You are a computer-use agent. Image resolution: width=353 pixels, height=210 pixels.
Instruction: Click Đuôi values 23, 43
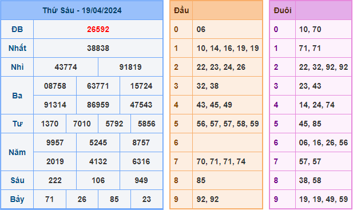click(x=310, y=86)
